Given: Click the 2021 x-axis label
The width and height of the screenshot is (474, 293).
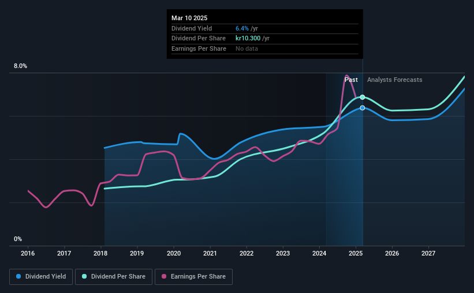Looking at the screenshot, I should [210, 253].
